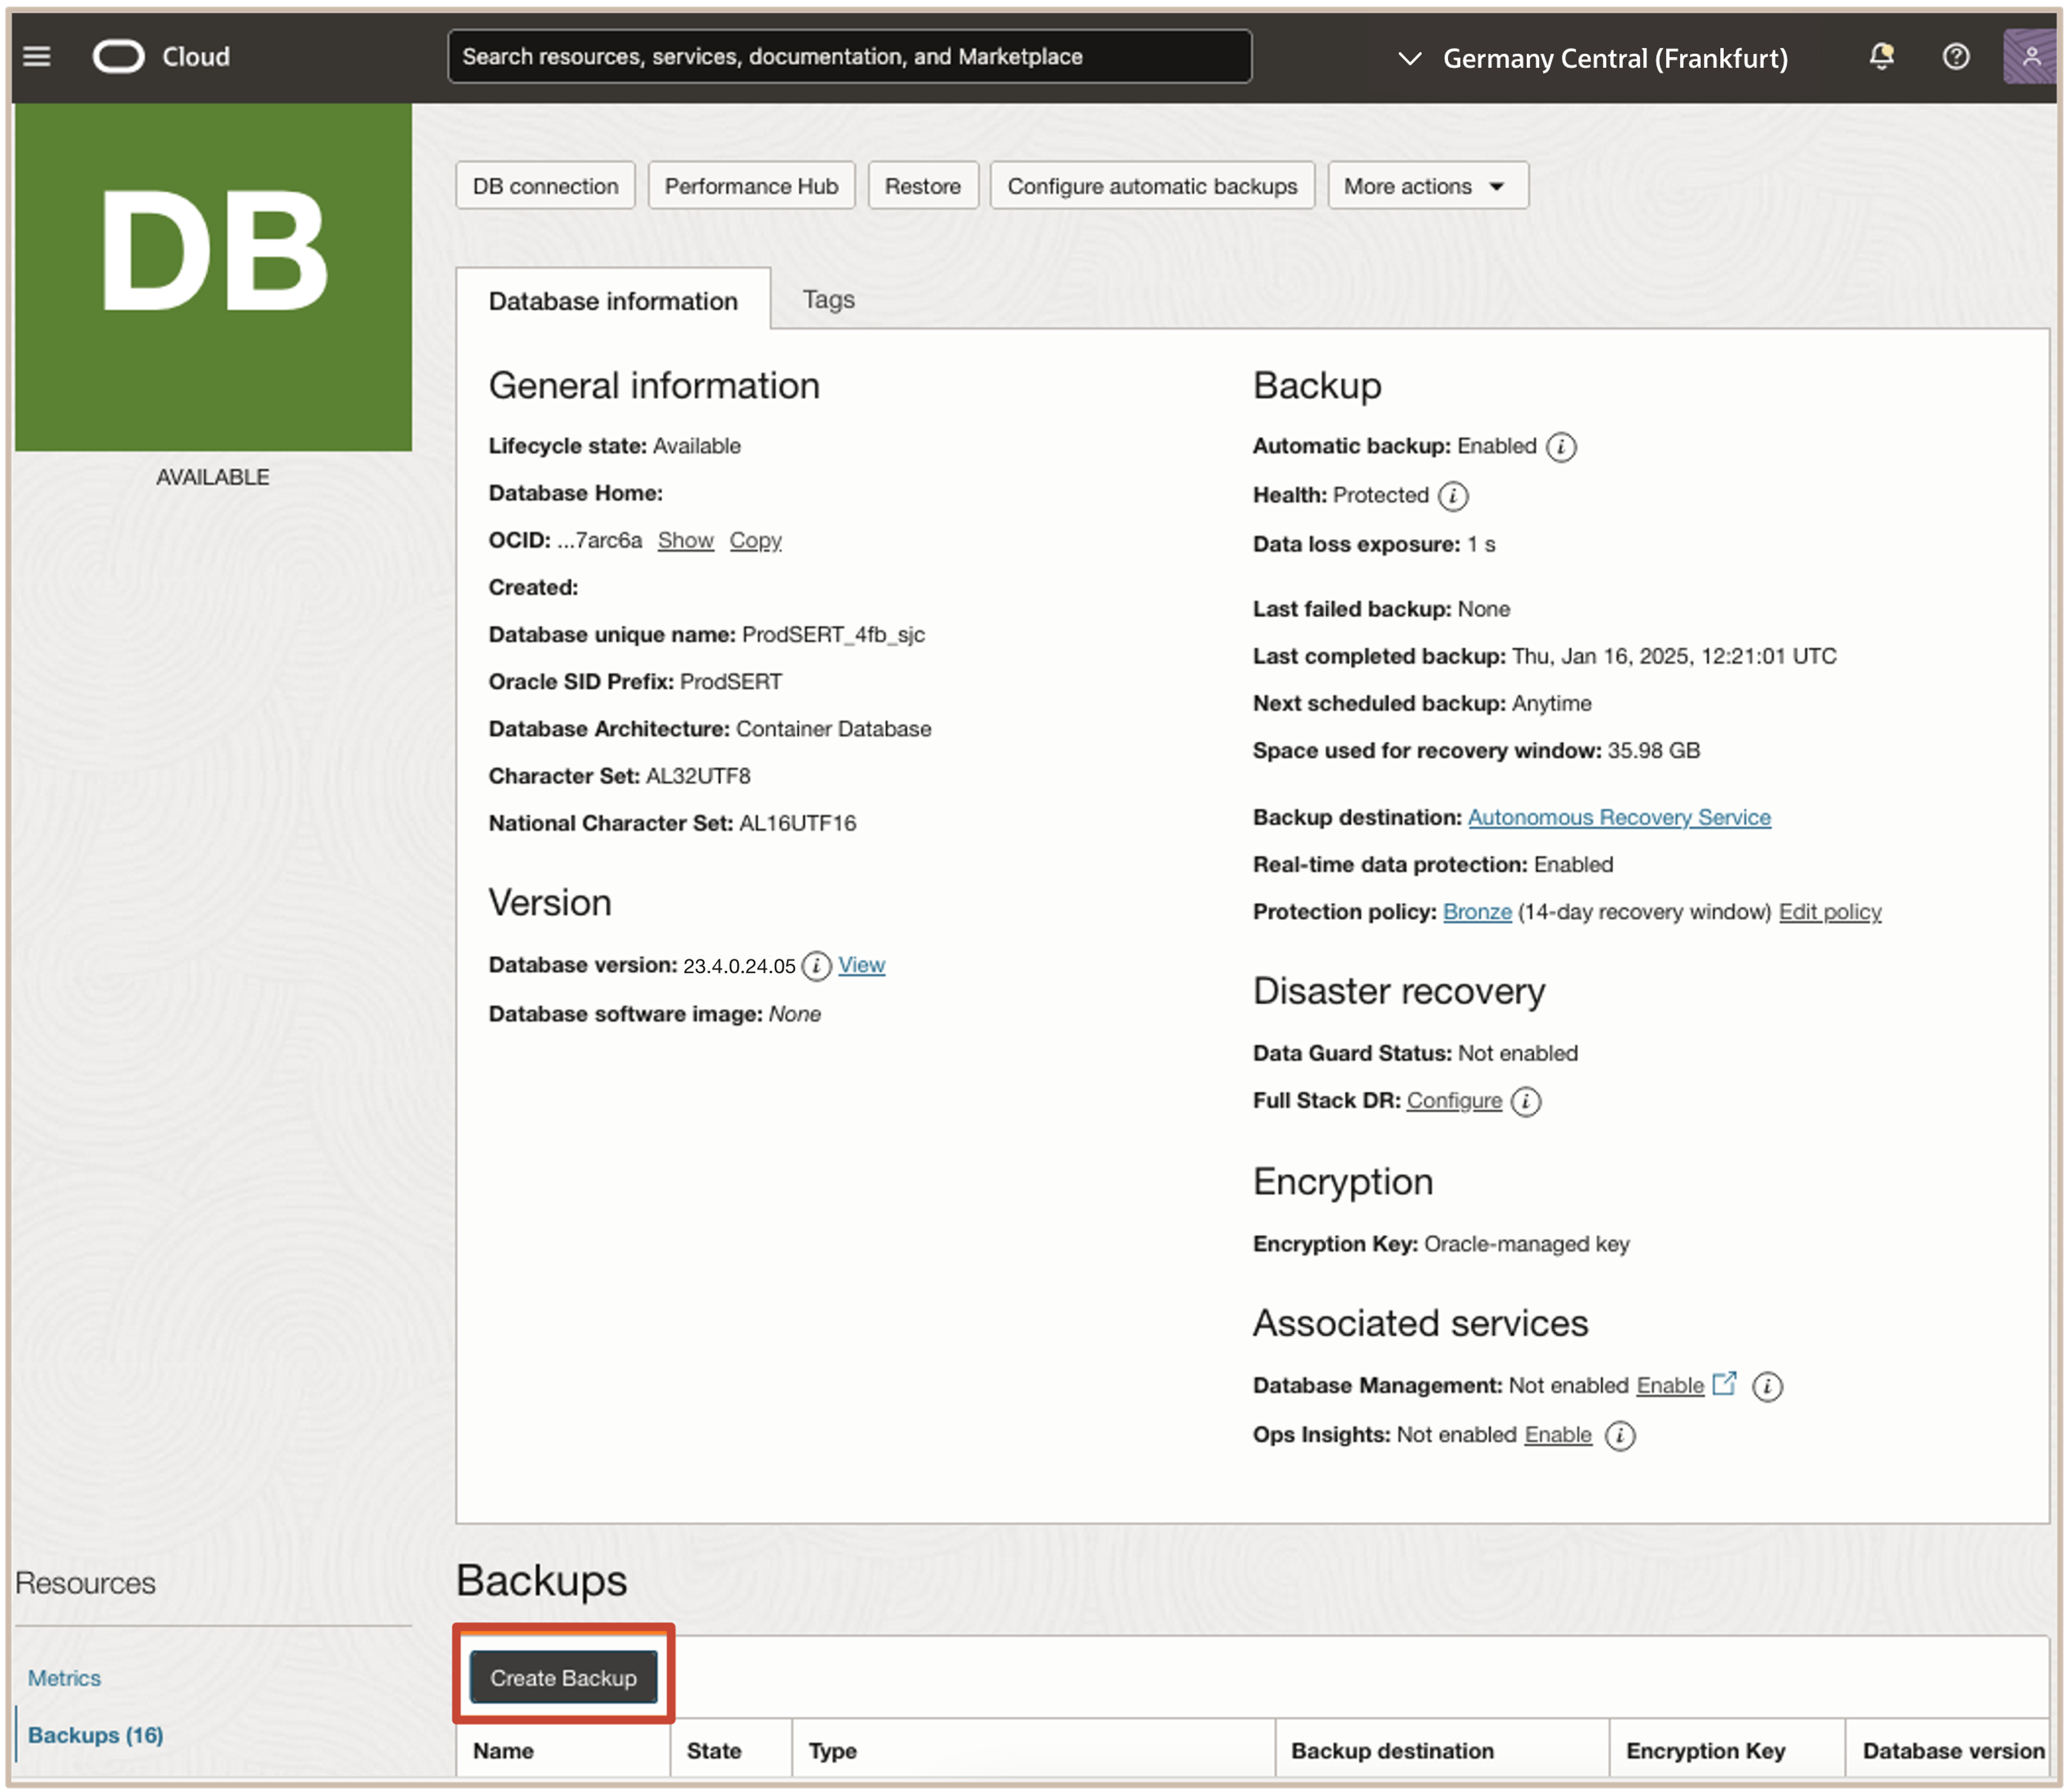Image resolution: width=2068 pixels, height=1792 pixels.
Task: Open the hamburger navigation menu
Action: [x=37, y=57]
